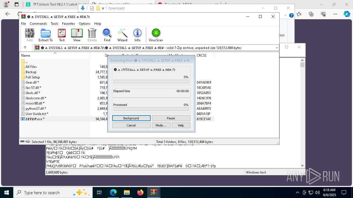
Task: Click Help in extraction dialog
Action: [x=181, y=125]
